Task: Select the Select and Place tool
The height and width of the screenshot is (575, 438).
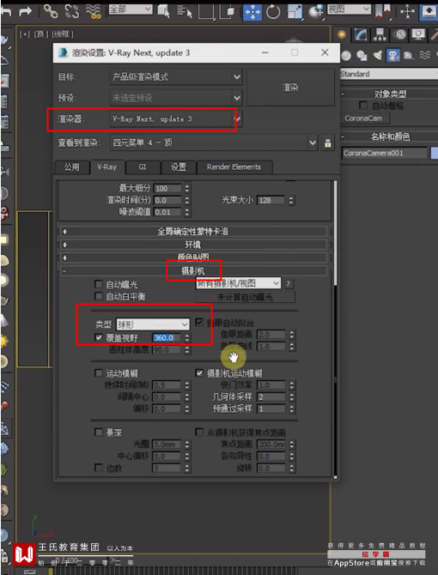Action: coord(315,11)
